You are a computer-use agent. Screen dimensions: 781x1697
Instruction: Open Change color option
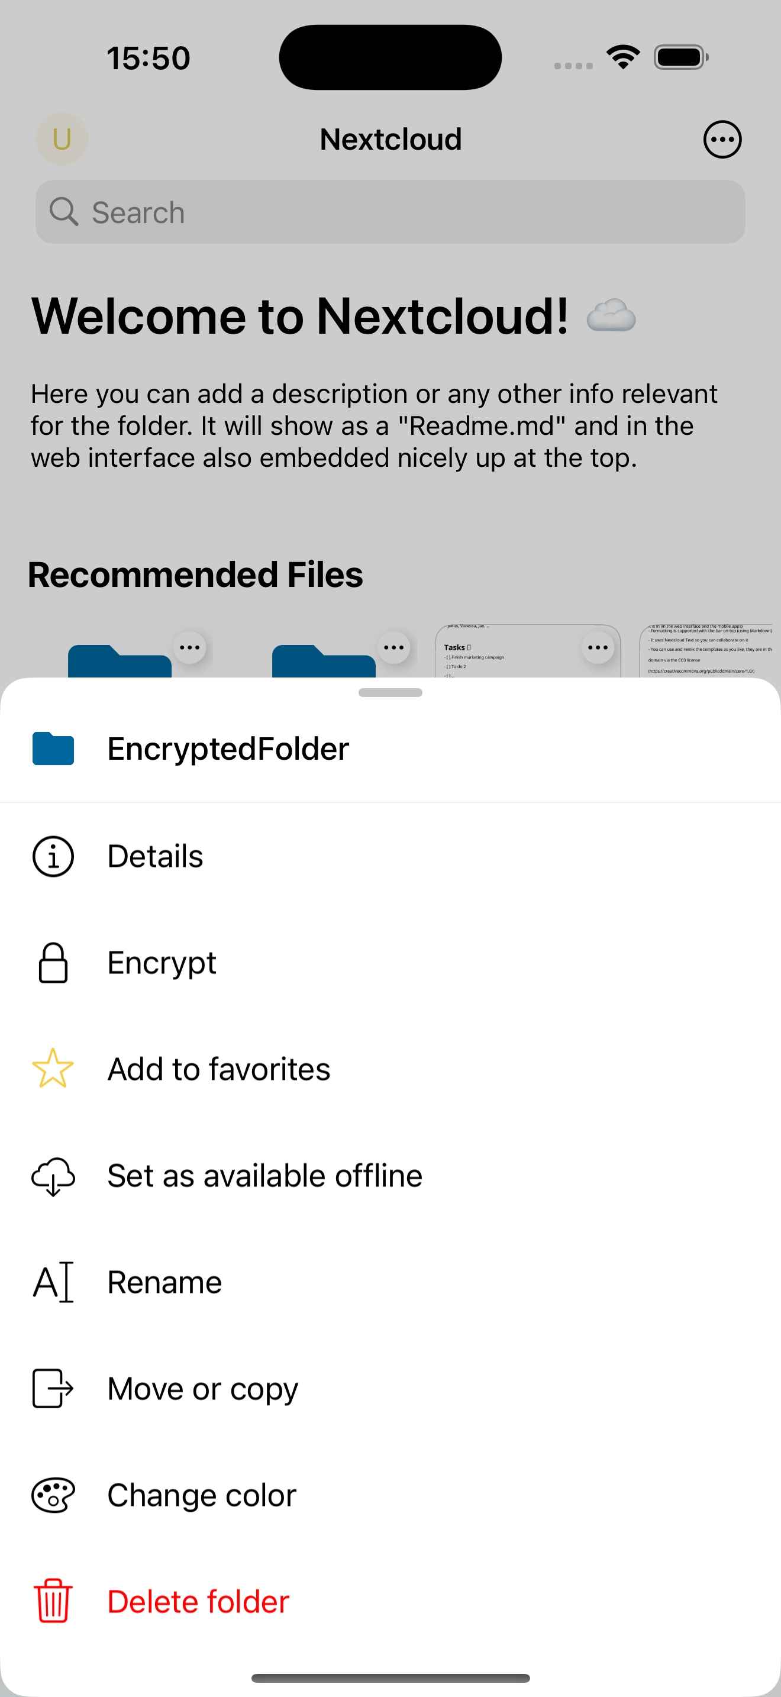202,1495
